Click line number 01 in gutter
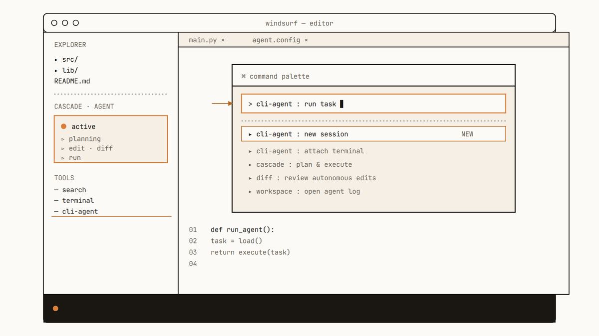The image size is (599, 336). [x=193, y=229]
